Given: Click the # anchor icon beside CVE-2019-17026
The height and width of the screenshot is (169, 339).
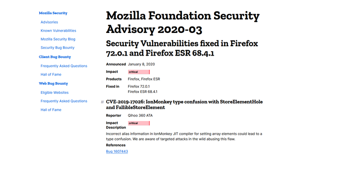Looking at the screenshot, I should coord(102,102).
